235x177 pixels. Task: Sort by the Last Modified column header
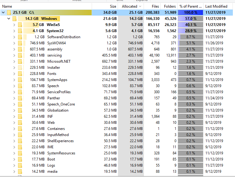[218, 6]
